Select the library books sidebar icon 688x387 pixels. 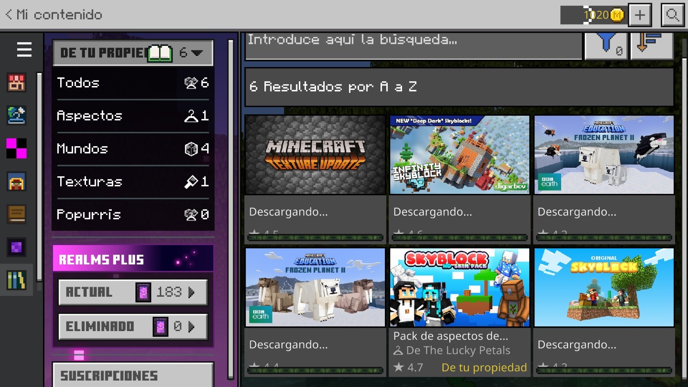click(16, 280)
